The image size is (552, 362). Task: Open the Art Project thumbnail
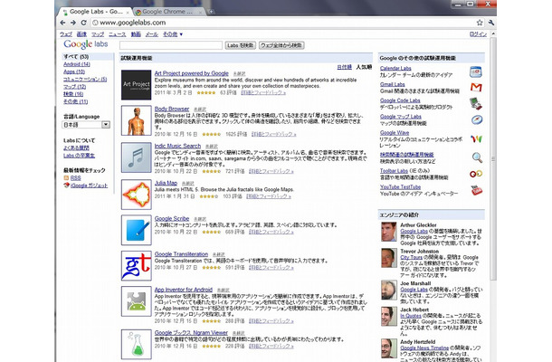coord(137,85)
